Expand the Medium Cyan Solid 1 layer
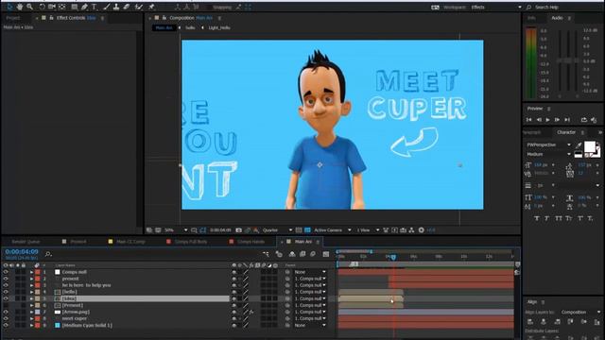The height and width of the screenshot is (340, 605). click(x=31, y=325)
